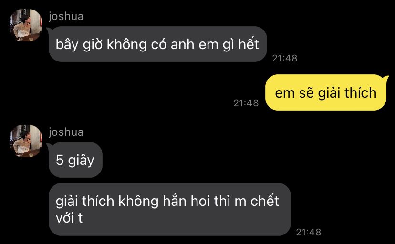Screen dimensions: 395x244
Task: Click the words 'với t' in the last bubble
Action: point(69,217)
